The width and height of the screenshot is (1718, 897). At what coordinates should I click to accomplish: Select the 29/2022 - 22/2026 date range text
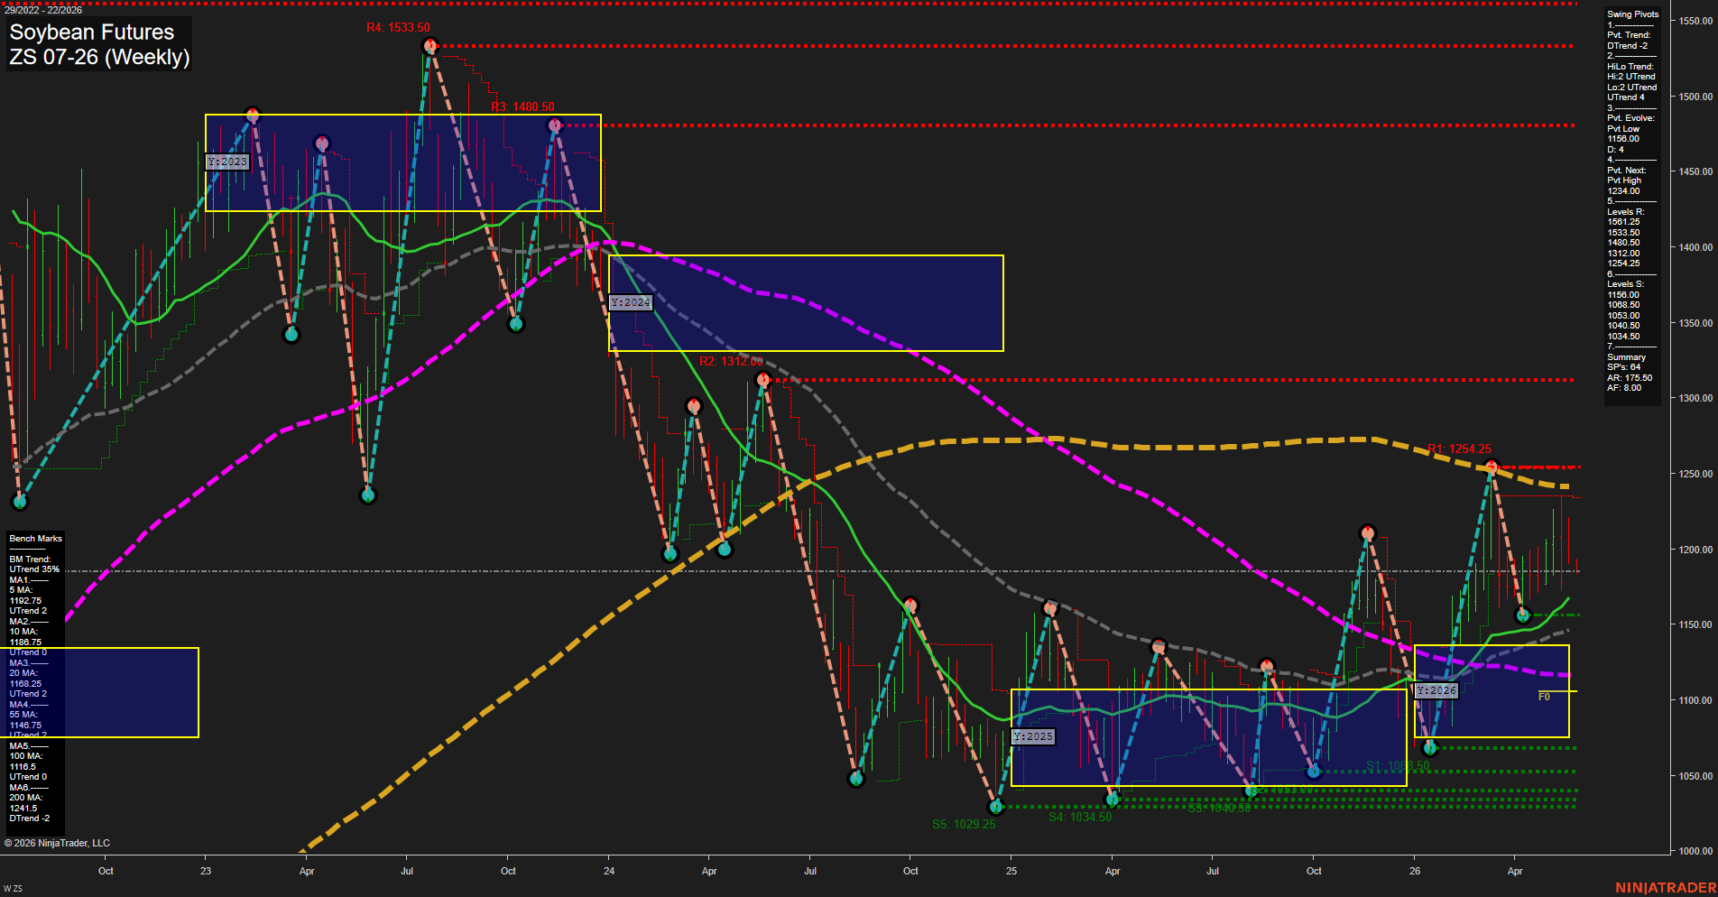(43, 10)
